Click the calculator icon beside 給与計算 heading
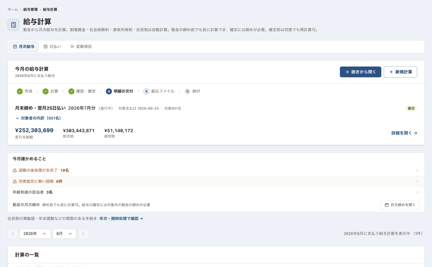 point(14,25)
